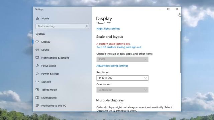Click the Sound speaker icon

tap(37, 50)
